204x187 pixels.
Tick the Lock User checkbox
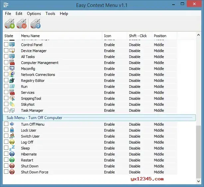(x=6, y=130)
